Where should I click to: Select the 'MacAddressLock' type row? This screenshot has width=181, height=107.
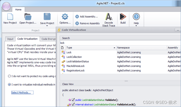[x=120, y=66]
